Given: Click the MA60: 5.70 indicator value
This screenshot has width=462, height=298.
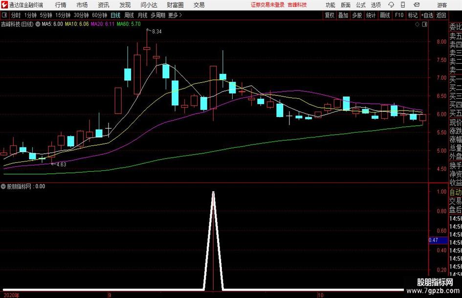Looking at the screenshot, I should tap(129, 24).
